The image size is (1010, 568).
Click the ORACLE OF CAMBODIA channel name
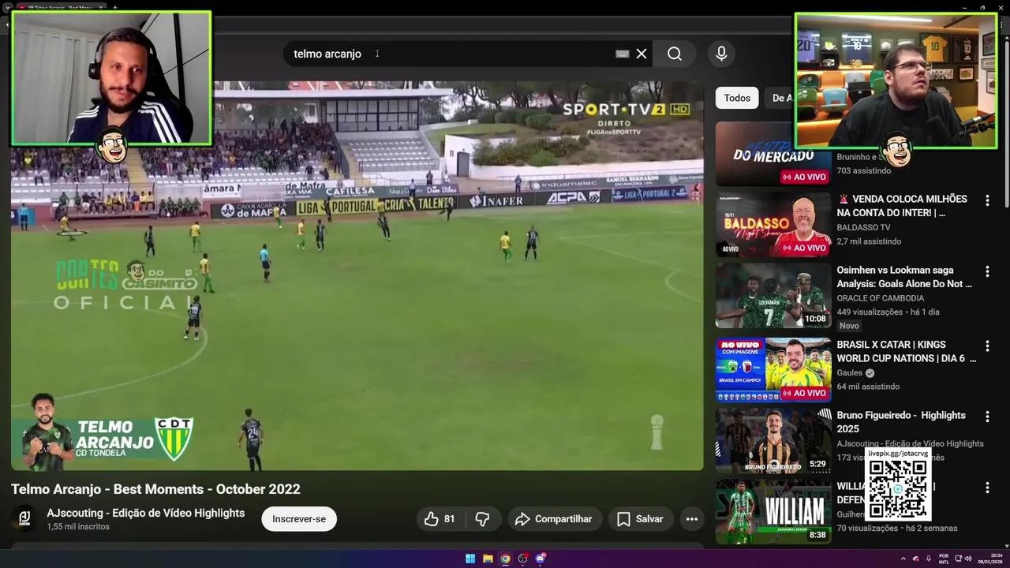[x=881, y=298]
